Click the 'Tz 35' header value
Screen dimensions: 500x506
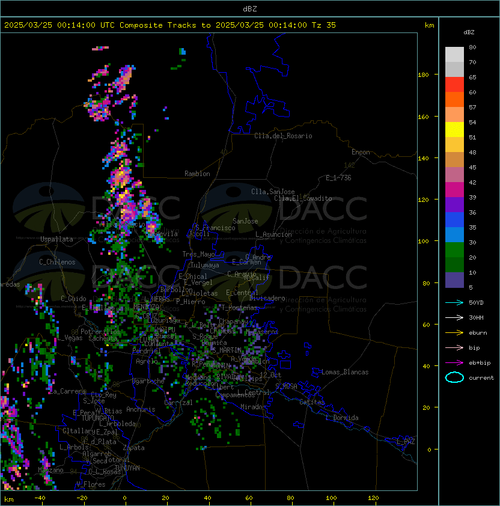tap(324, 25)
